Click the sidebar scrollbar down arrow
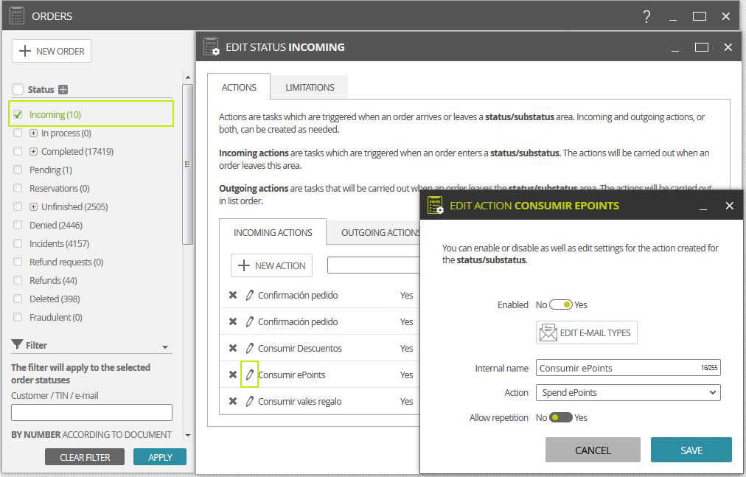 tap(188, 435)
